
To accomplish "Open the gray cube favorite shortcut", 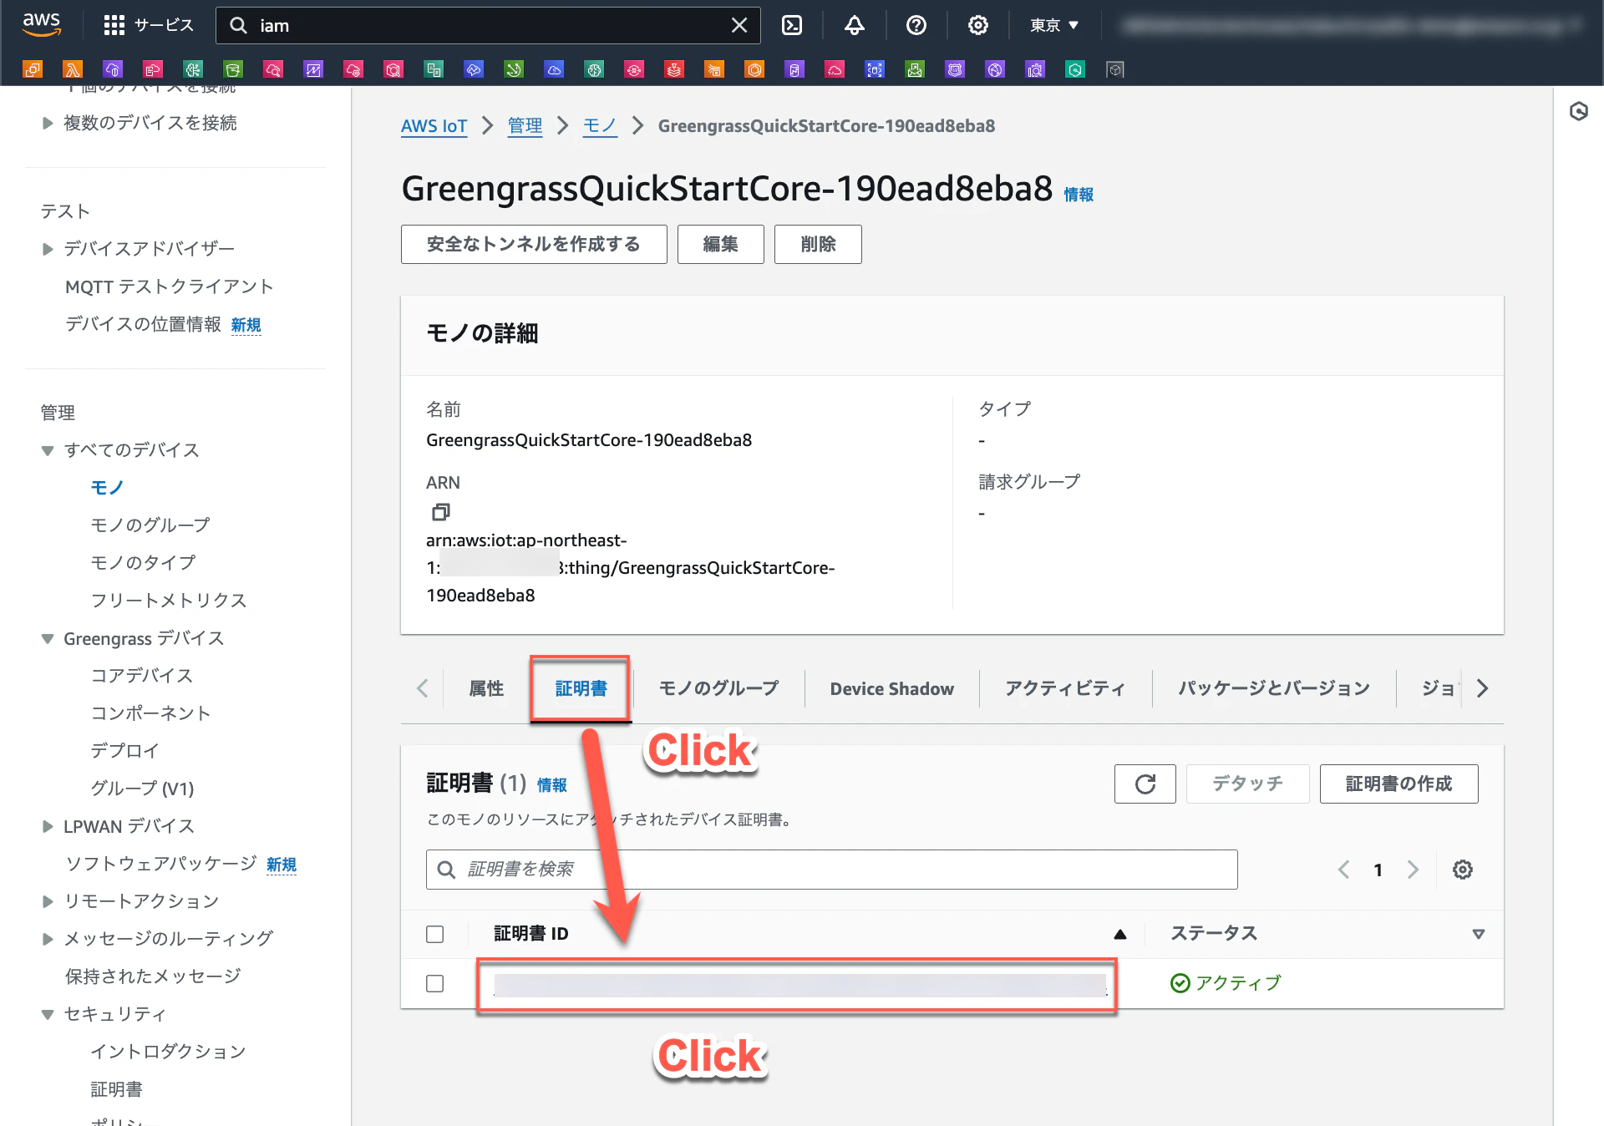I will (1115, 69).
